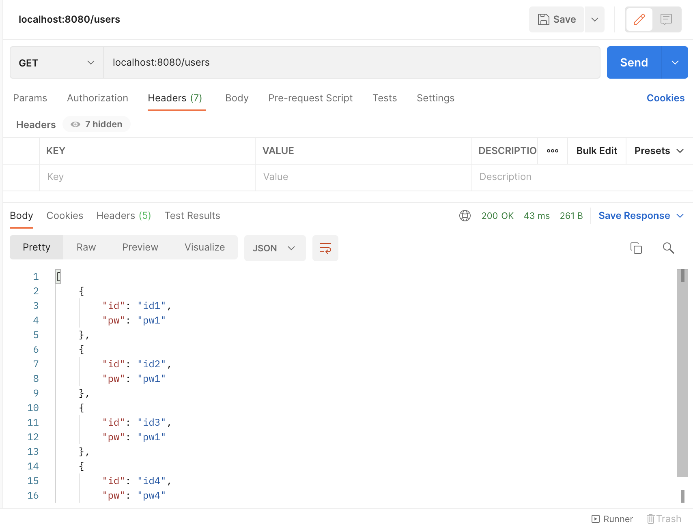This screenshot has height=527, width=693.
Task: Open the Test Results tab
Action: click(x=192, y=216)
